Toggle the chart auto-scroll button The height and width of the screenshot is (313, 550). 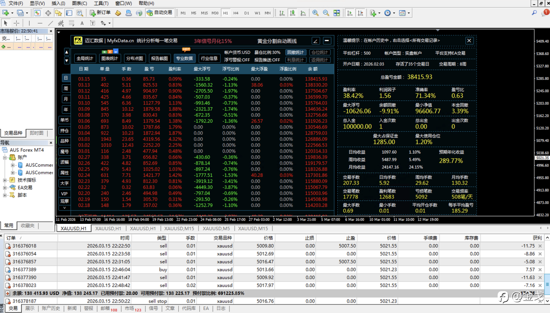[x=350, y=13]
